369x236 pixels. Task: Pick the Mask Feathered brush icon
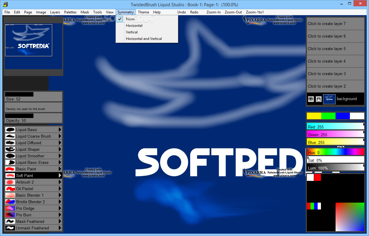coord(10,221)
